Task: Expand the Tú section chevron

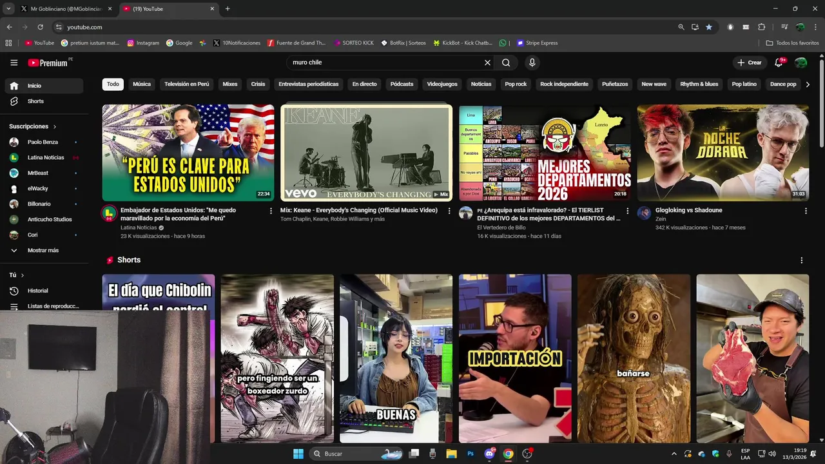Action: click(x=23, y=275)
